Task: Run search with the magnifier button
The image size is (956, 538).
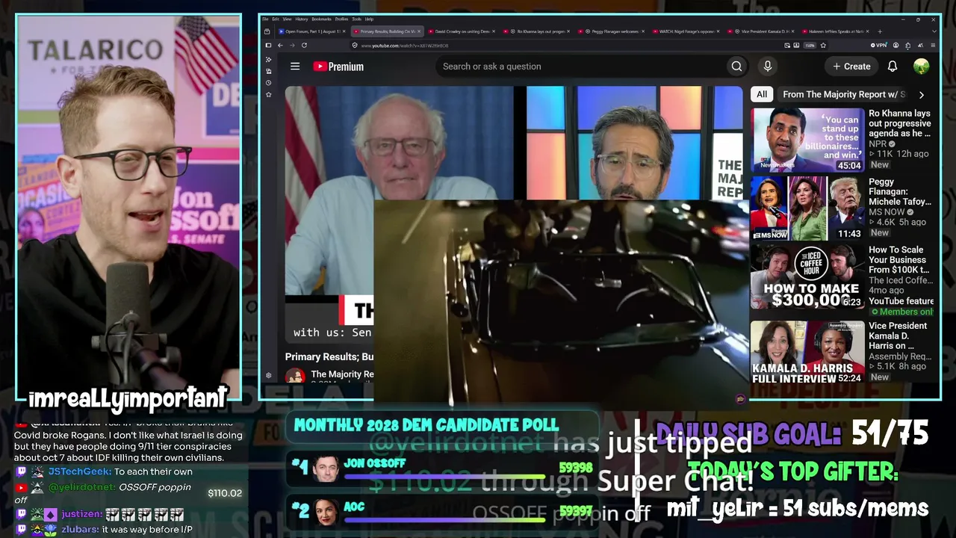Action: 736,67
